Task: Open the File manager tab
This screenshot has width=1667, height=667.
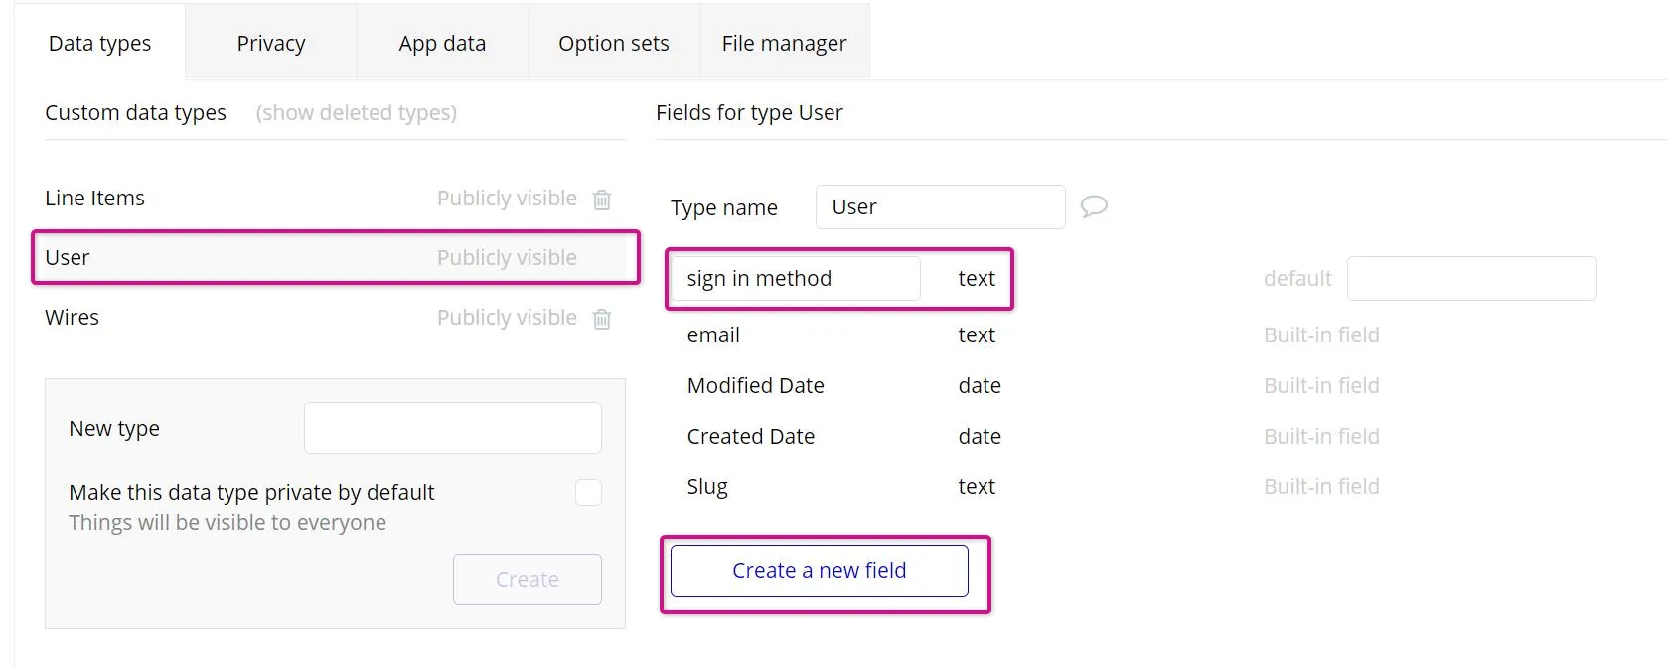Action: pyautogui.click(x=785, y=43)
